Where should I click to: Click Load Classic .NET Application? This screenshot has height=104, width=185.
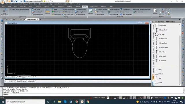tap(19, 9)
